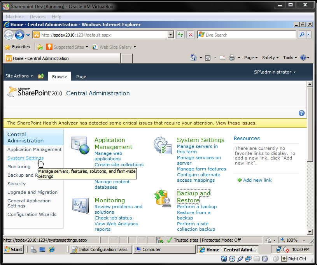This screenshot has width=317, height=265.
Task: Click Internet Explorer quick launch icon
Action: point(52,249)
